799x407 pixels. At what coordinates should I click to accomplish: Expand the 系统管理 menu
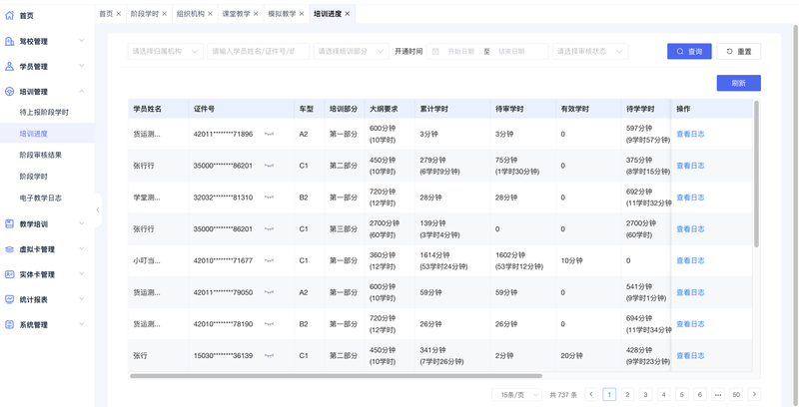82,324
